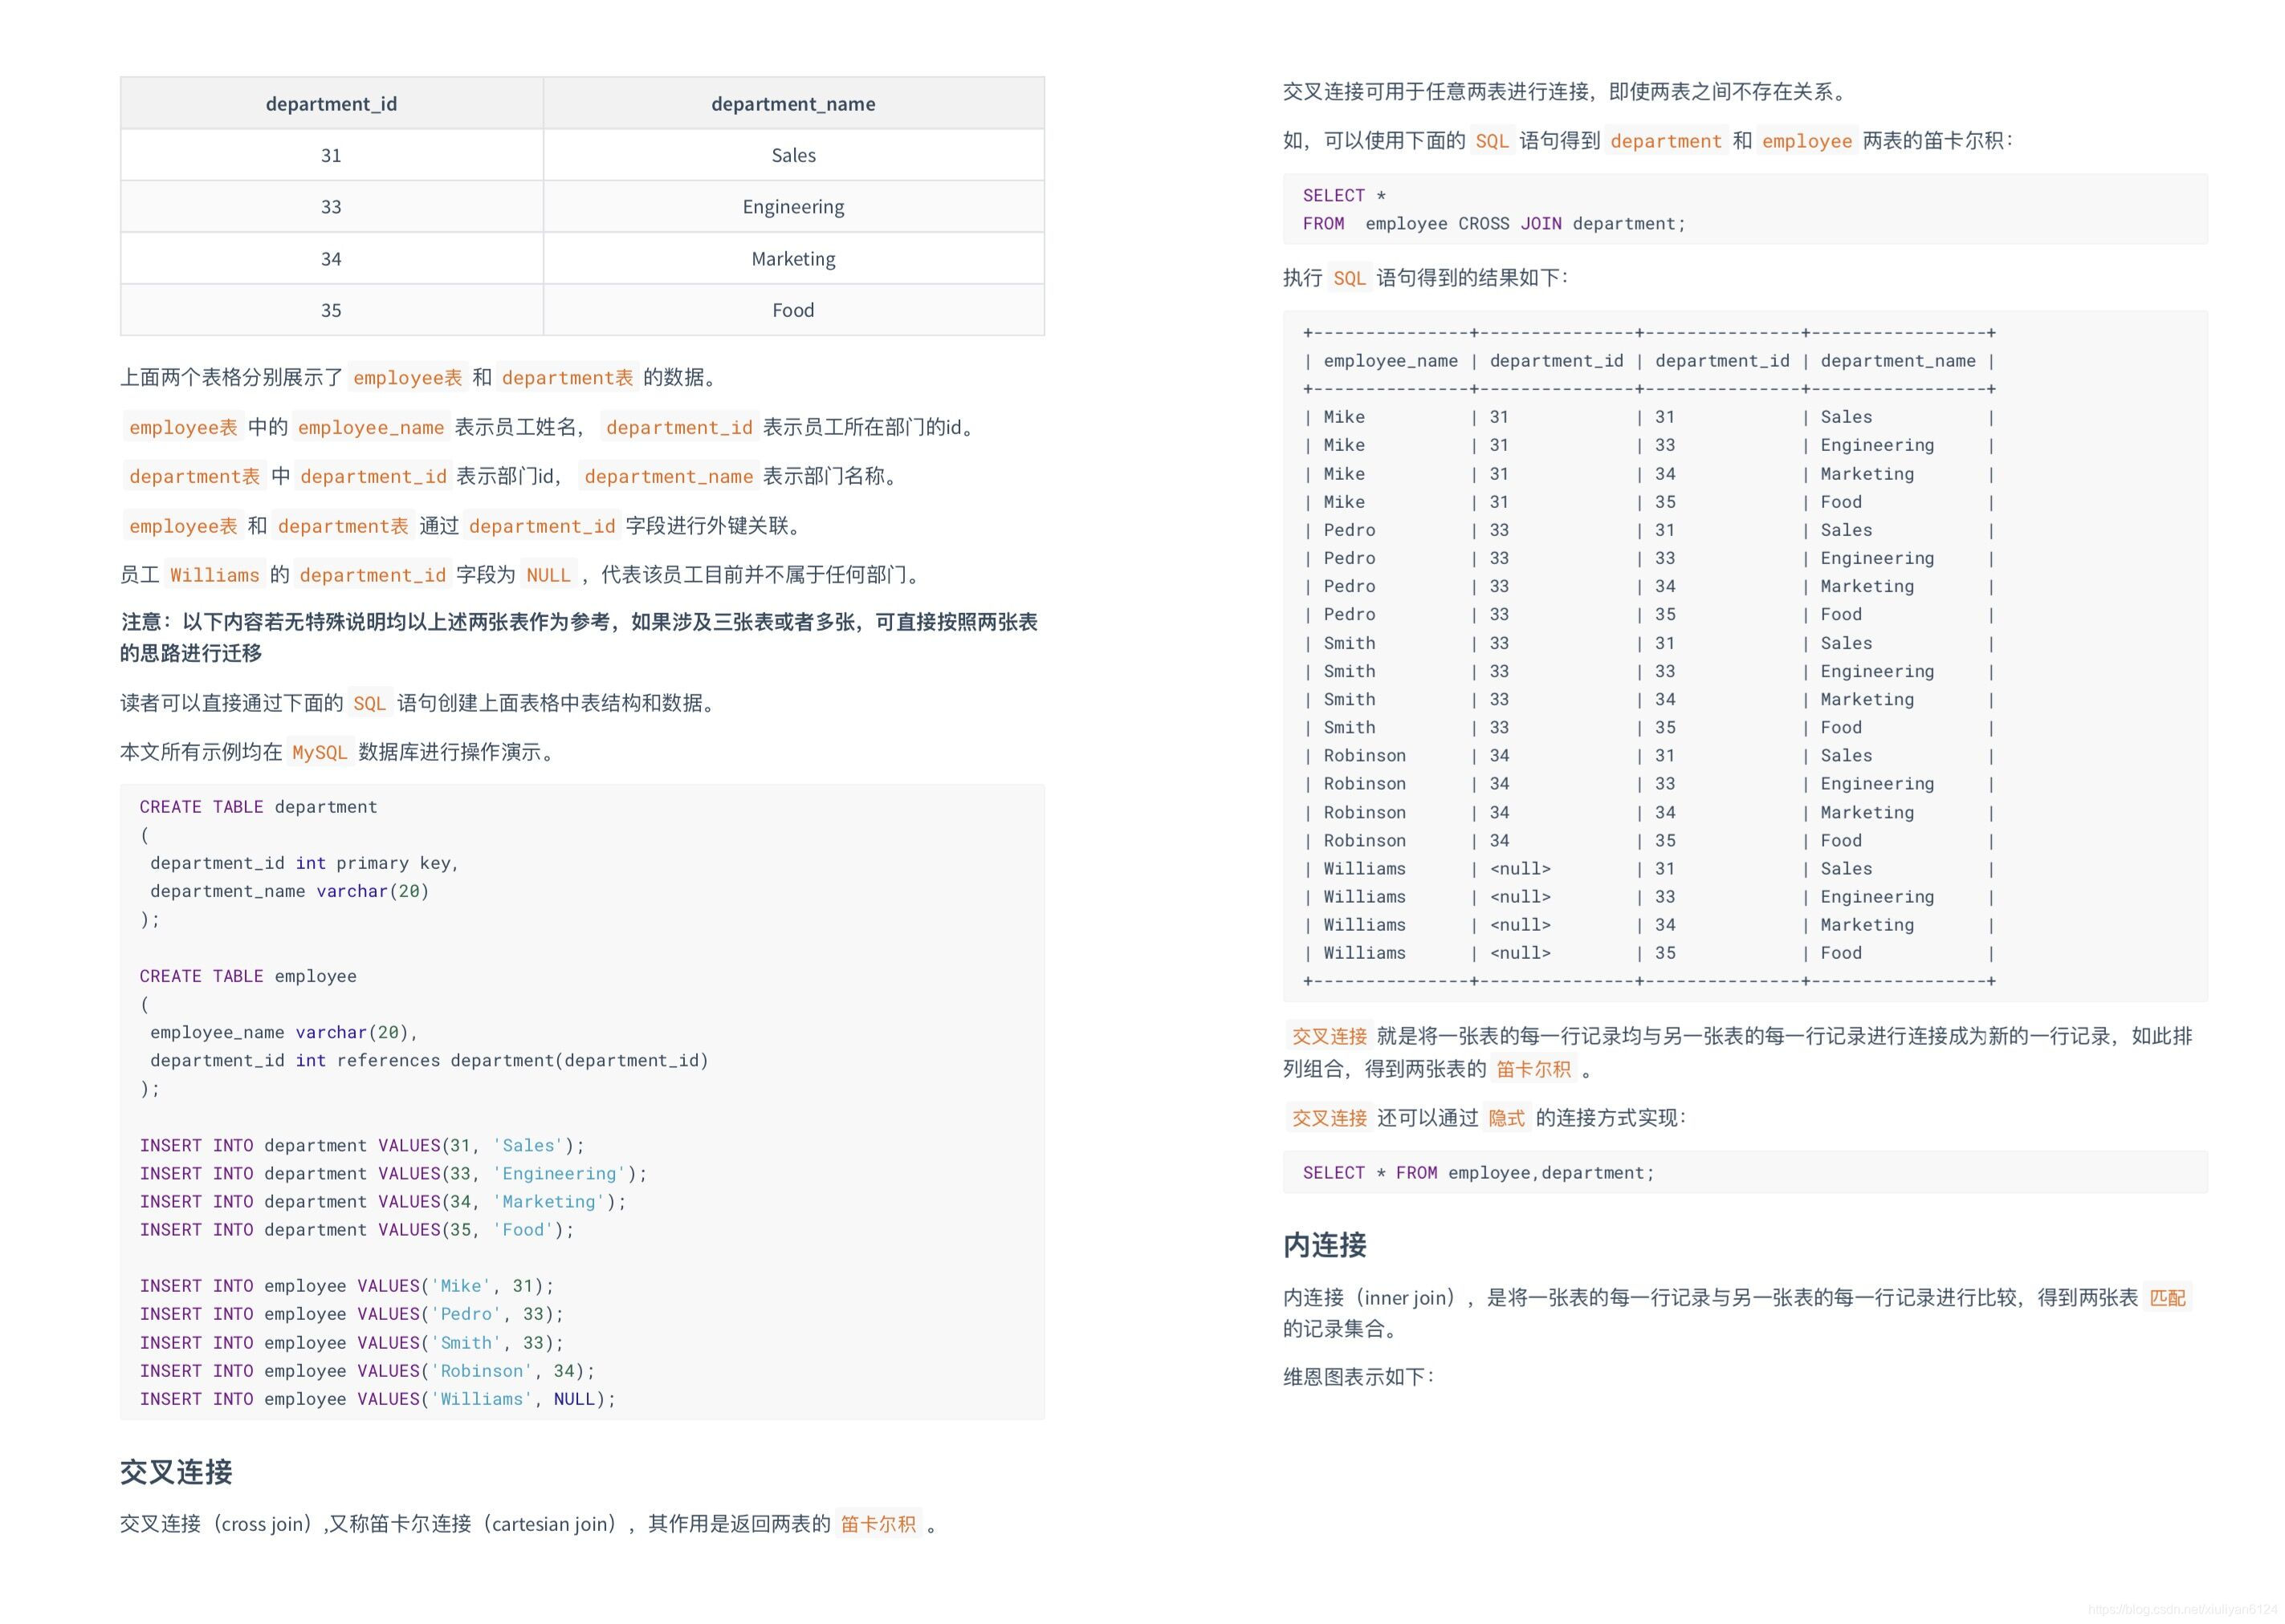Click the implicit join SELECT statement code
This screenshot has height=1624, width=2285.
[x=1477, y=1172]
